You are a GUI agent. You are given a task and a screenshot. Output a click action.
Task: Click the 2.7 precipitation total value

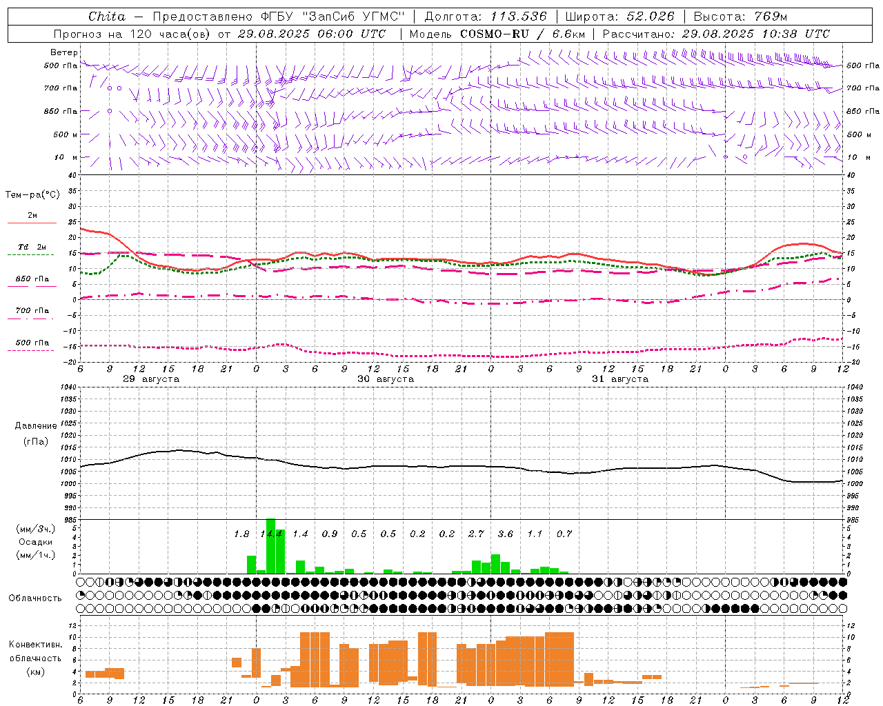[476, 534]
